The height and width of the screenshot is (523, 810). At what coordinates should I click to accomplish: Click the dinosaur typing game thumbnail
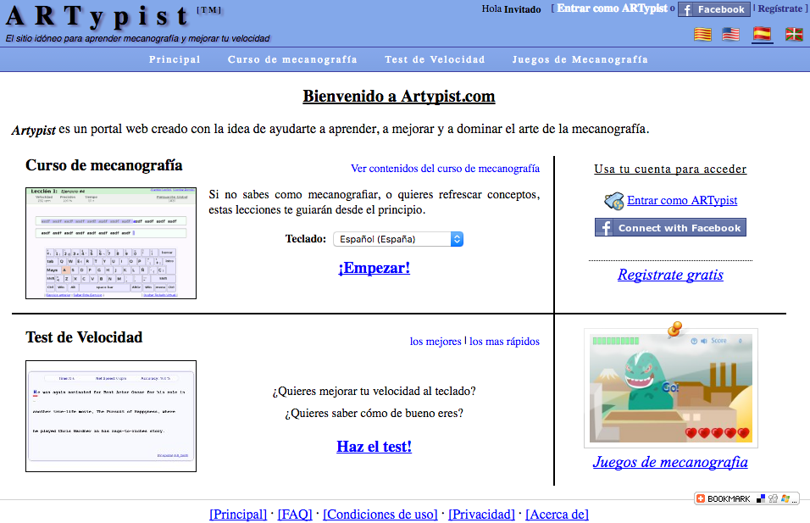pyautogui.click(x=670, y=387)
